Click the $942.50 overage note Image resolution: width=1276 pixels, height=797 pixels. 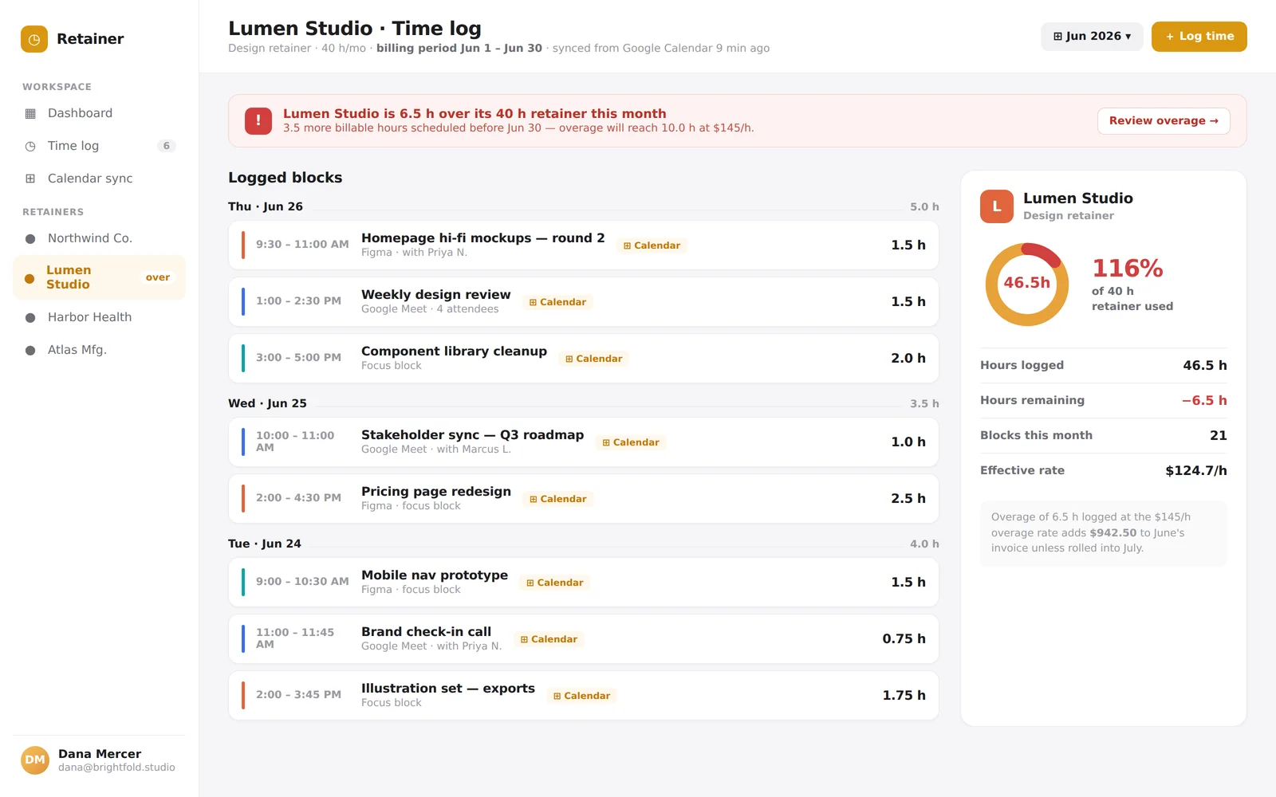tap(1104, 532)
